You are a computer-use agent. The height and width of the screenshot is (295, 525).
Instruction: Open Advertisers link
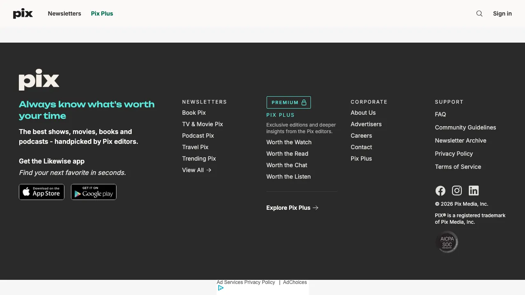tap(366, 124)
